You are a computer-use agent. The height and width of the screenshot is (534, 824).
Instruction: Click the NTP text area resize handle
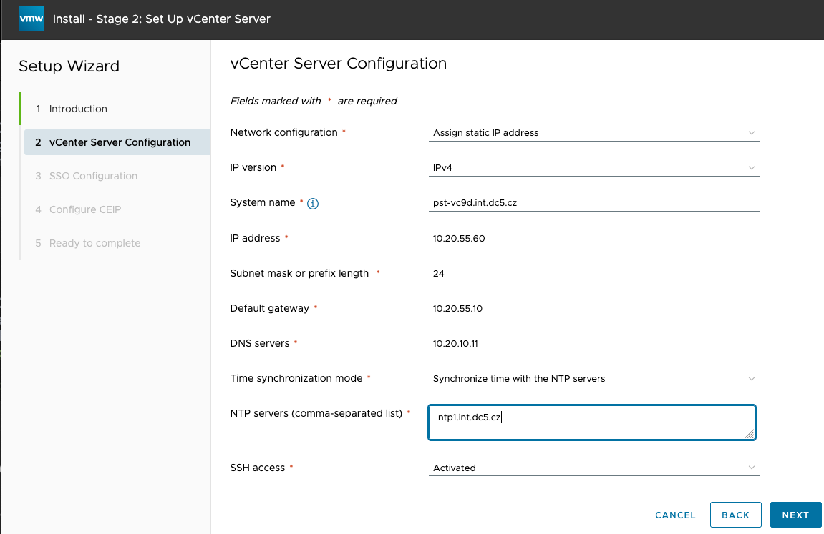tap(750, 434)
